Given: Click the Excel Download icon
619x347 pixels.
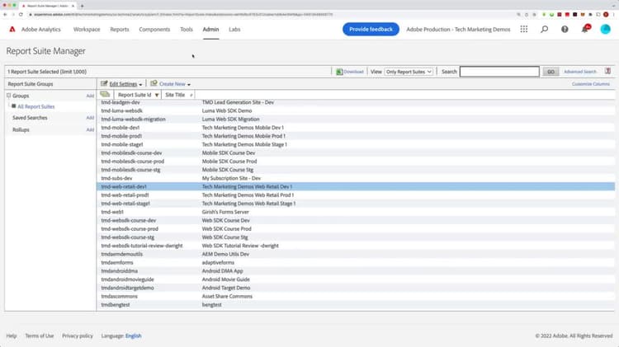Looking at the screenshot, I should coord(339,72).
